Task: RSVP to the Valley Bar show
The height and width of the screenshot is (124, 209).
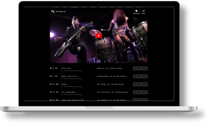Action: (x=144, y=68)
